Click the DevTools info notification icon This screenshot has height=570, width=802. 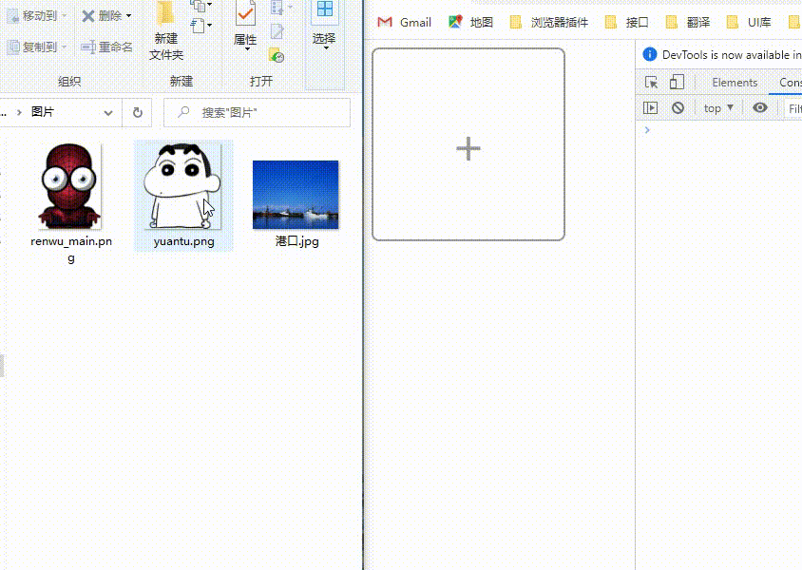point(650,54)
